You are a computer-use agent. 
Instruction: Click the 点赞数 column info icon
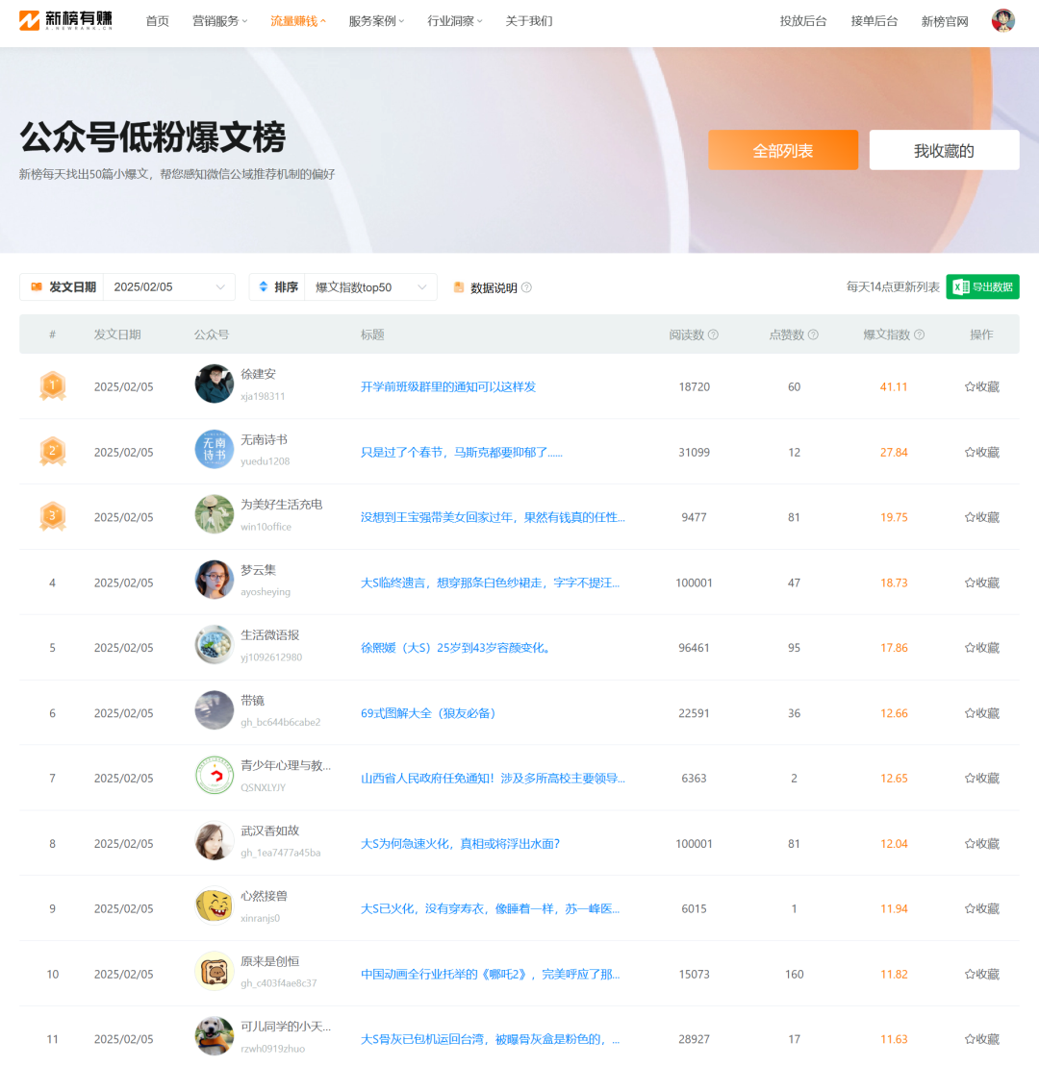[813, 335]
